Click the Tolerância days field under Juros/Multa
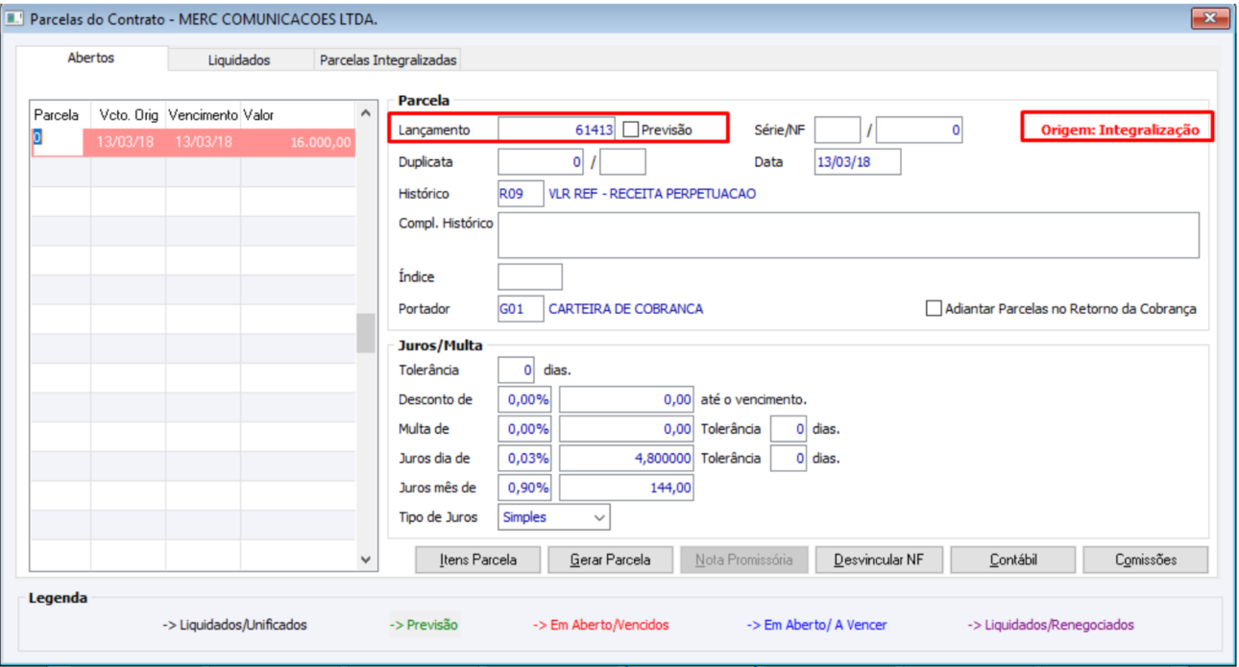The width and height of the screenshot is (1239, 667). click(x=518, y=369)
